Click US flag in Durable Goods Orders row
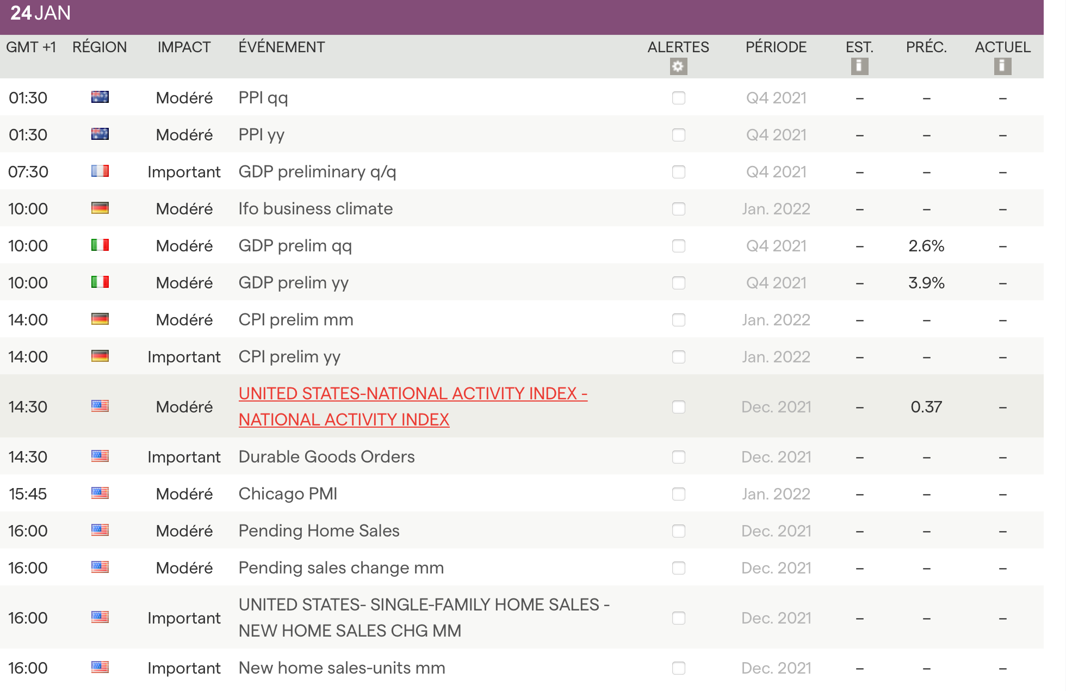This screenshot has height=691, width=1066. coord(100,456)
